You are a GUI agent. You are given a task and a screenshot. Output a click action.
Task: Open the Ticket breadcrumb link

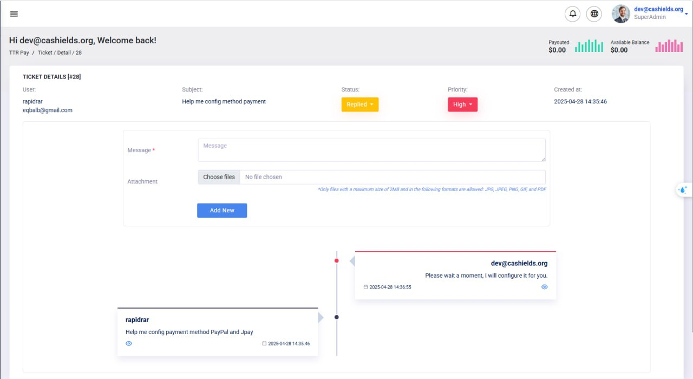point(45,53)
